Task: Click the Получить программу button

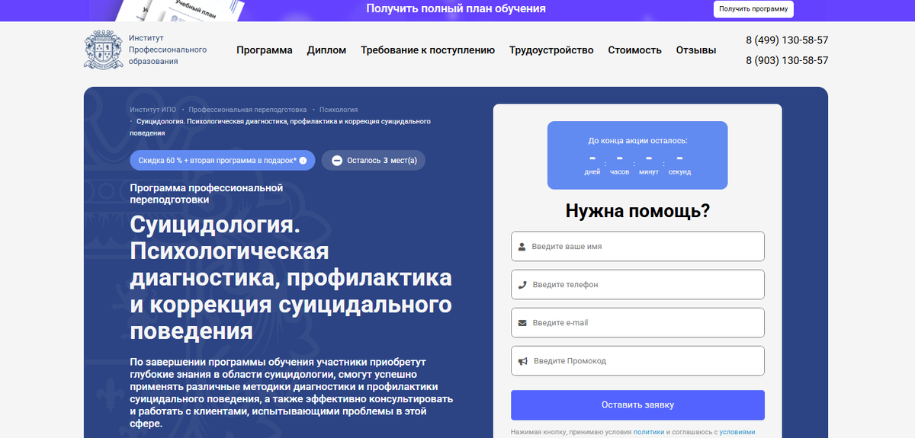Action: [x=753, y=9]
